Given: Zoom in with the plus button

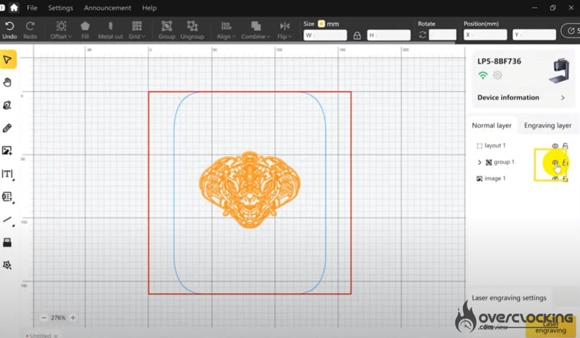Looking at the screenshot, I should (73, 317).
